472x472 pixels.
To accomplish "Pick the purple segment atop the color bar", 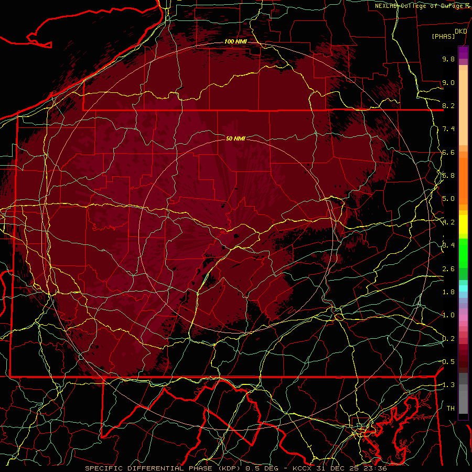I will 463,52.
